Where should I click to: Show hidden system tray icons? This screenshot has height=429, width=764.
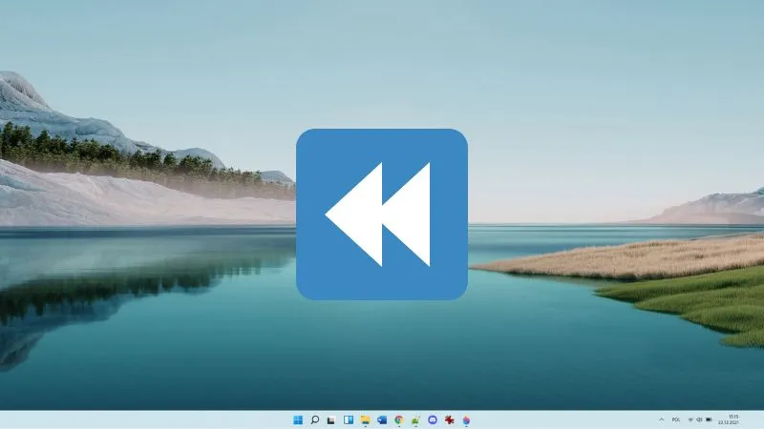(x=661, y=419)
